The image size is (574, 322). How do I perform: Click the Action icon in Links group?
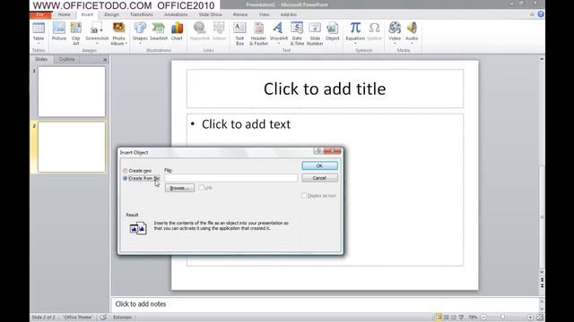tap(219, 31)
